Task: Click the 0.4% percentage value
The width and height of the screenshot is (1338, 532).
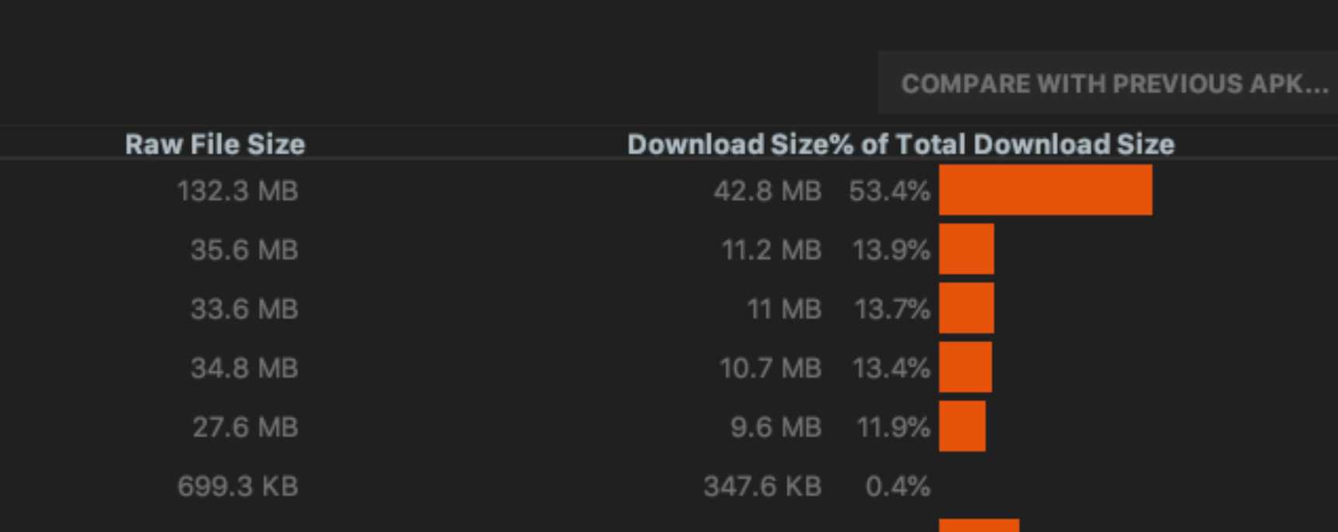Action: pos(898,486)
